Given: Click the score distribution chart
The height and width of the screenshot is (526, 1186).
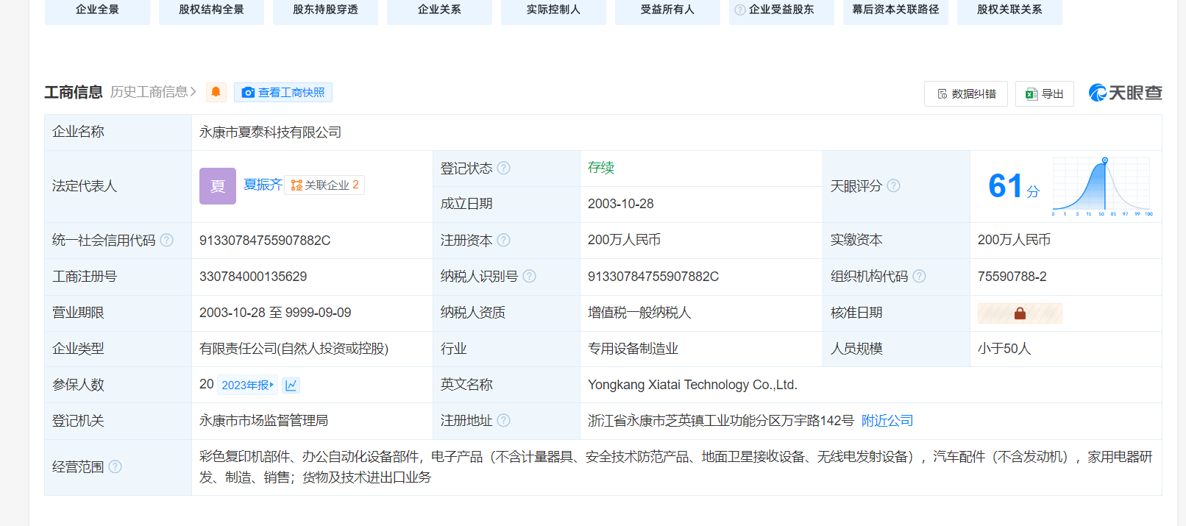Looking at the screenshot, I should click(x=1102, y=186).
